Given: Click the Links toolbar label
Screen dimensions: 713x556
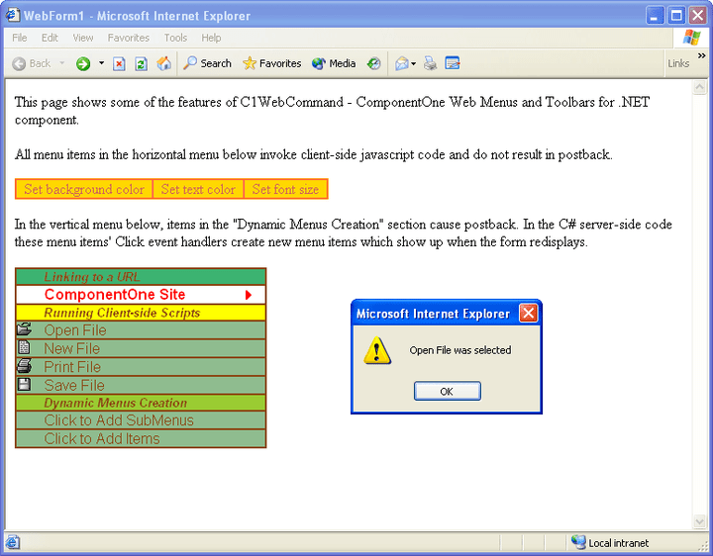Looking at the screenshot, I should point(678,63).
